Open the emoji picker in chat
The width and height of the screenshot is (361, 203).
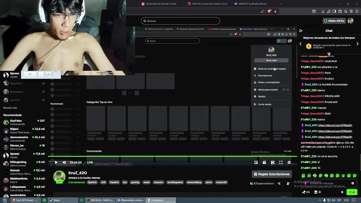(x=353, y=183)
